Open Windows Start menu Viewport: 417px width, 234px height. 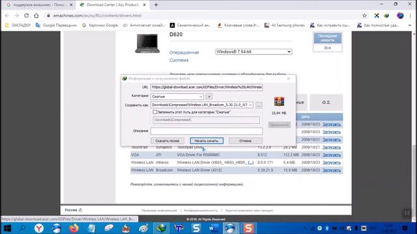[x=7, y=228]
